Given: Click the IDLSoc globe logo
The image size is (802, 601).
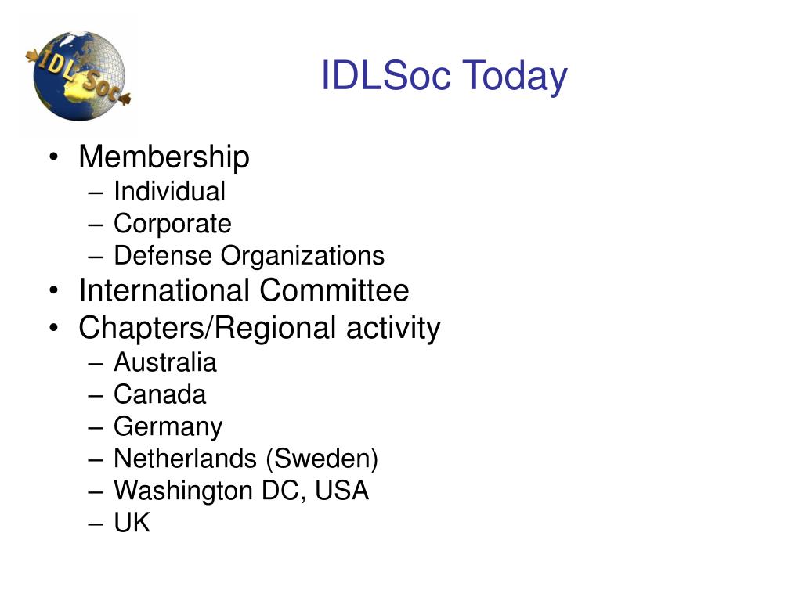Looking at the screenshot, I should pos(78,76).
